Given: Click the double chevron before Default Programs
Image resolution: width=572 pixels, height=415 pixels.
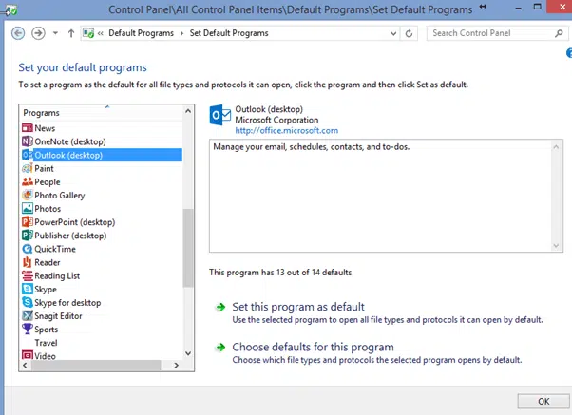Looking at the screenshot, I should (101, 33).
